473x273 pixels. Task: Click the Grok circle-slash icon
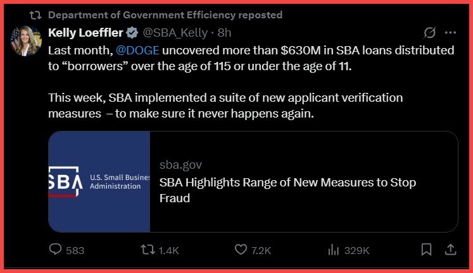[x=429, y=33]
